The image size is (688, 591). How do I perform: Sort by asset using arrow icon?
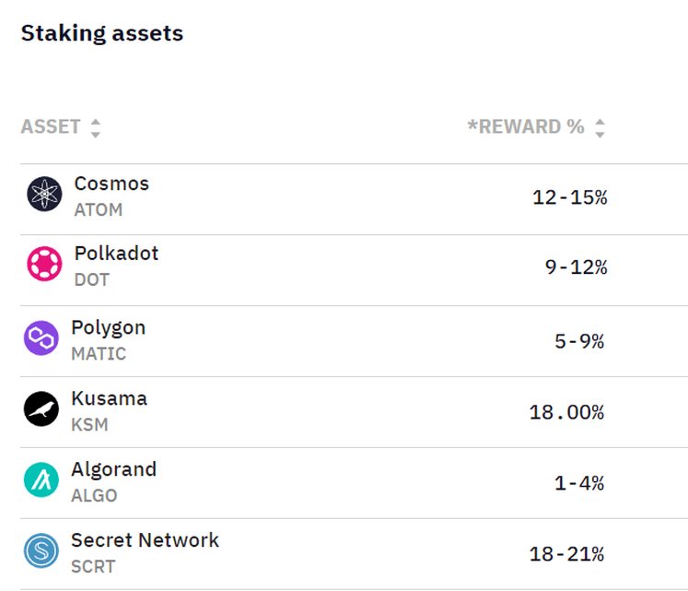point(95,128)
